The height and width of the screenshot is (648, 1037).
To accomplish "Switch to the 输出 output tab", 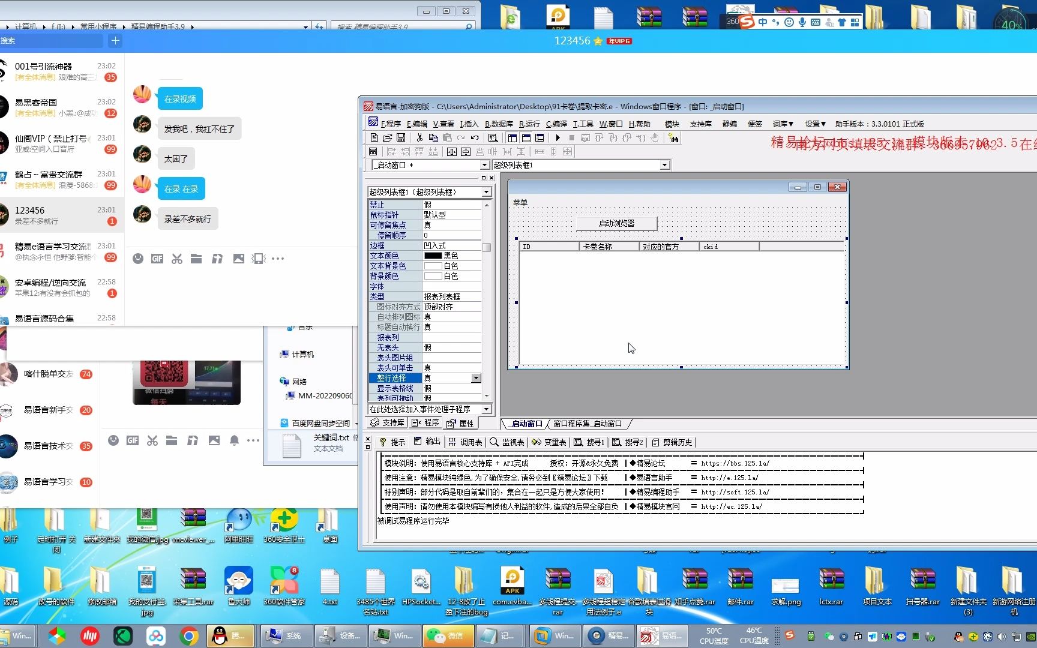I will 427,442.
